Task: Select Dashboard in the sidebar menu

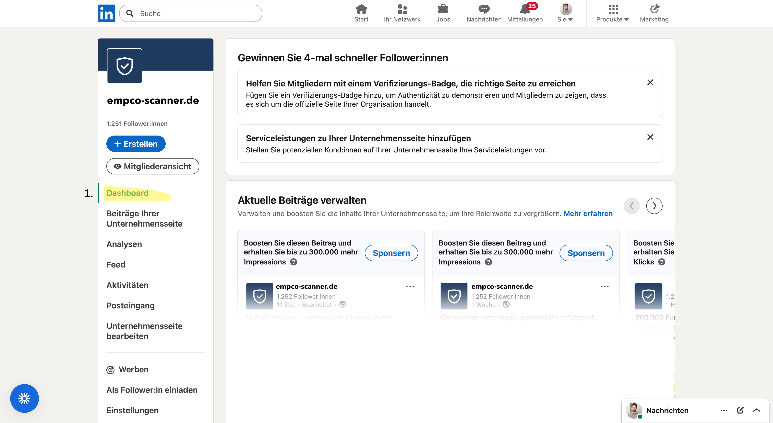Action: [x=127, y=193]
